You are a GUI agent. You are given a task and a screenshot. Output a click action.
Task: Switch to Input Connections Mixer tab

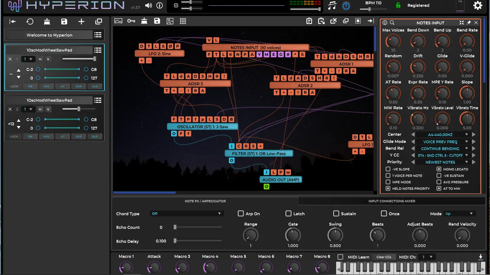click(x=392, y=201)
